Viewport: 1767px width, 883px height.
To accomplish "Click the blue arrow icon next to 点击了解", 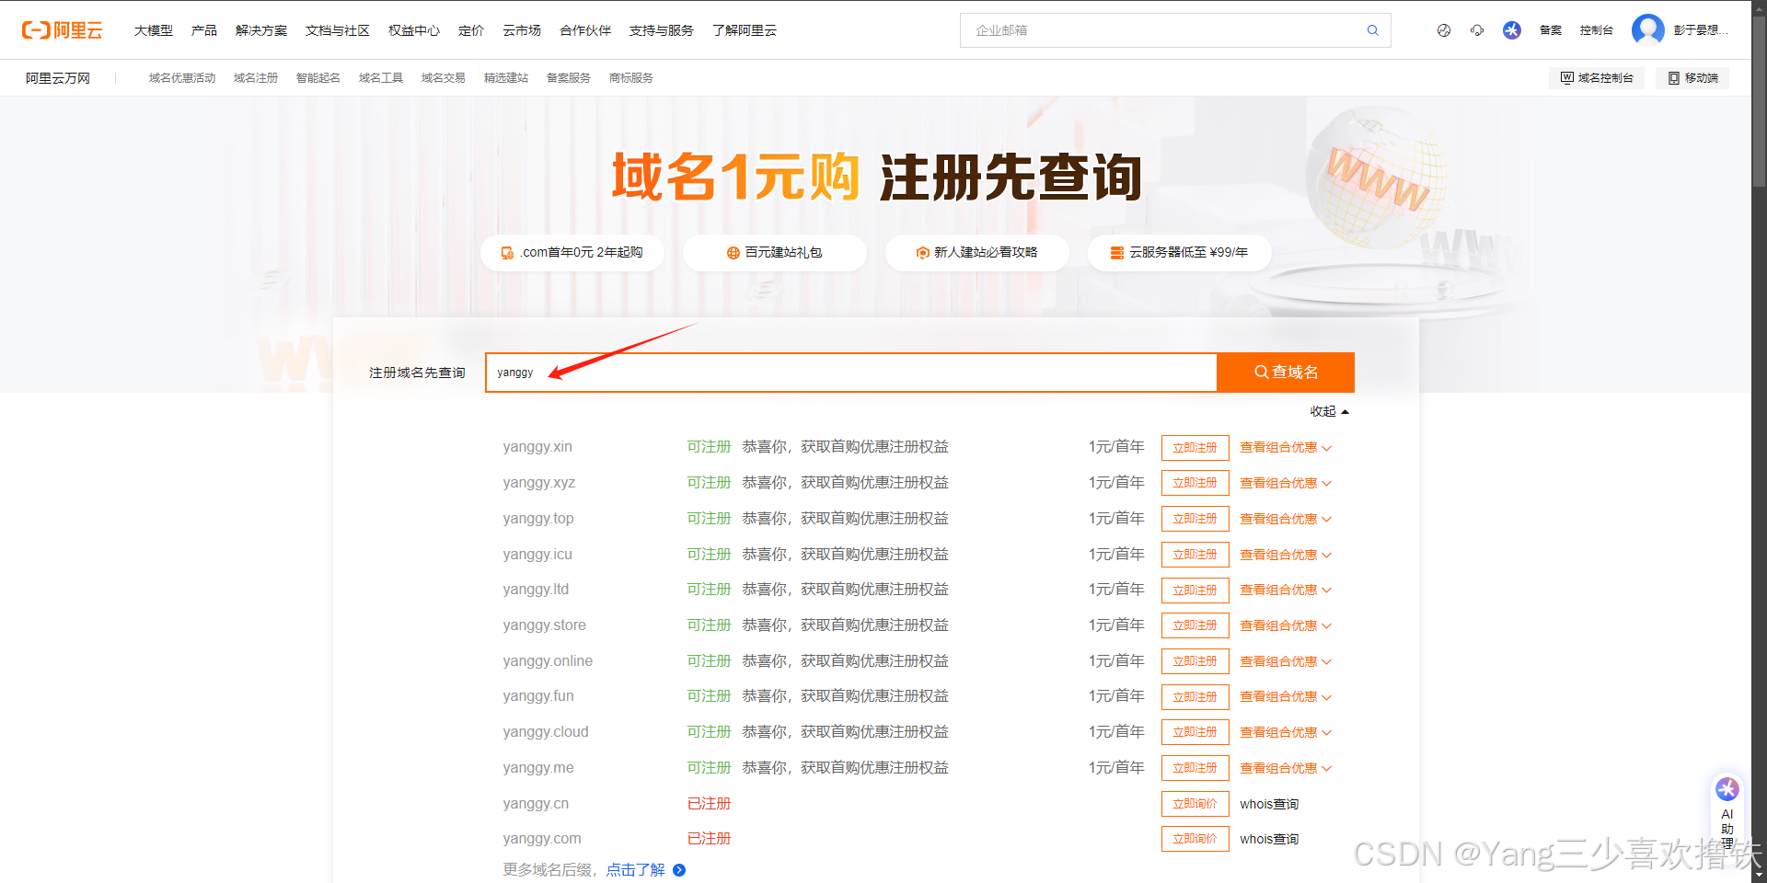I will click(679, 870).
